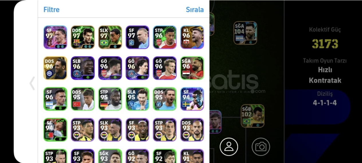Choose the SLB 96 PSG card
362x163 pixels.
tap(83, 68)
